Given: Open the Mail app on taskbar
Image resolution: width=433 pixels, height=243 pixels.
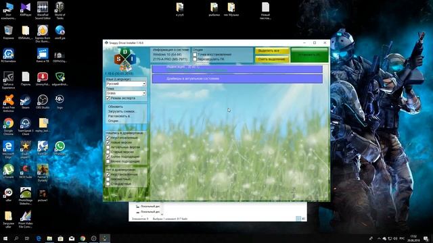Looking at the screenshot, I should [72, 238].
